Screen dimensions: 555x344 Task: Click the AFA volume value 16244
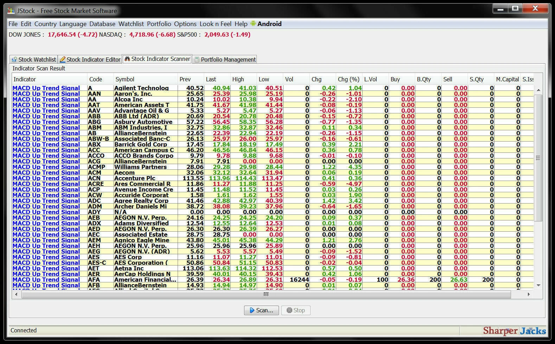coord(299,280)
